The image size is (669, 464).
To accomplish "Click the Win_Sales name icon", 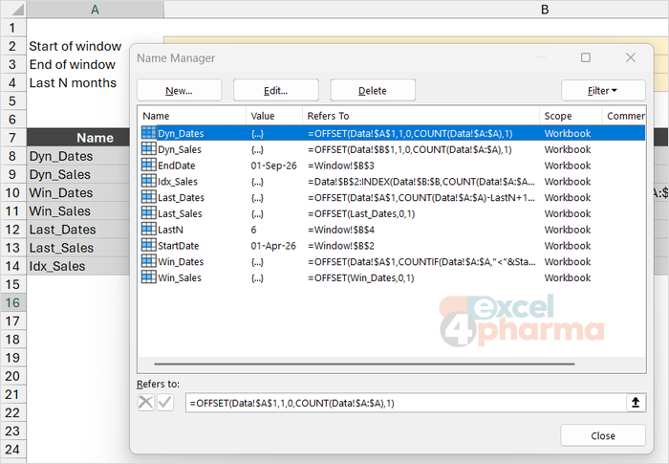I will pyautogui.click(x=148, y=277).
